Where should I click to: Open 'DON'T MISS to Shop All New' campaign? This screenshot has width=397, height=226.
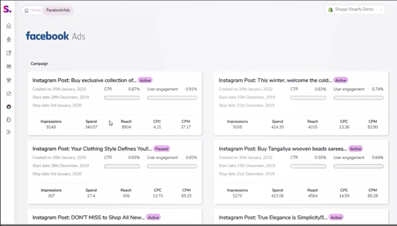[x=88, y=218]
